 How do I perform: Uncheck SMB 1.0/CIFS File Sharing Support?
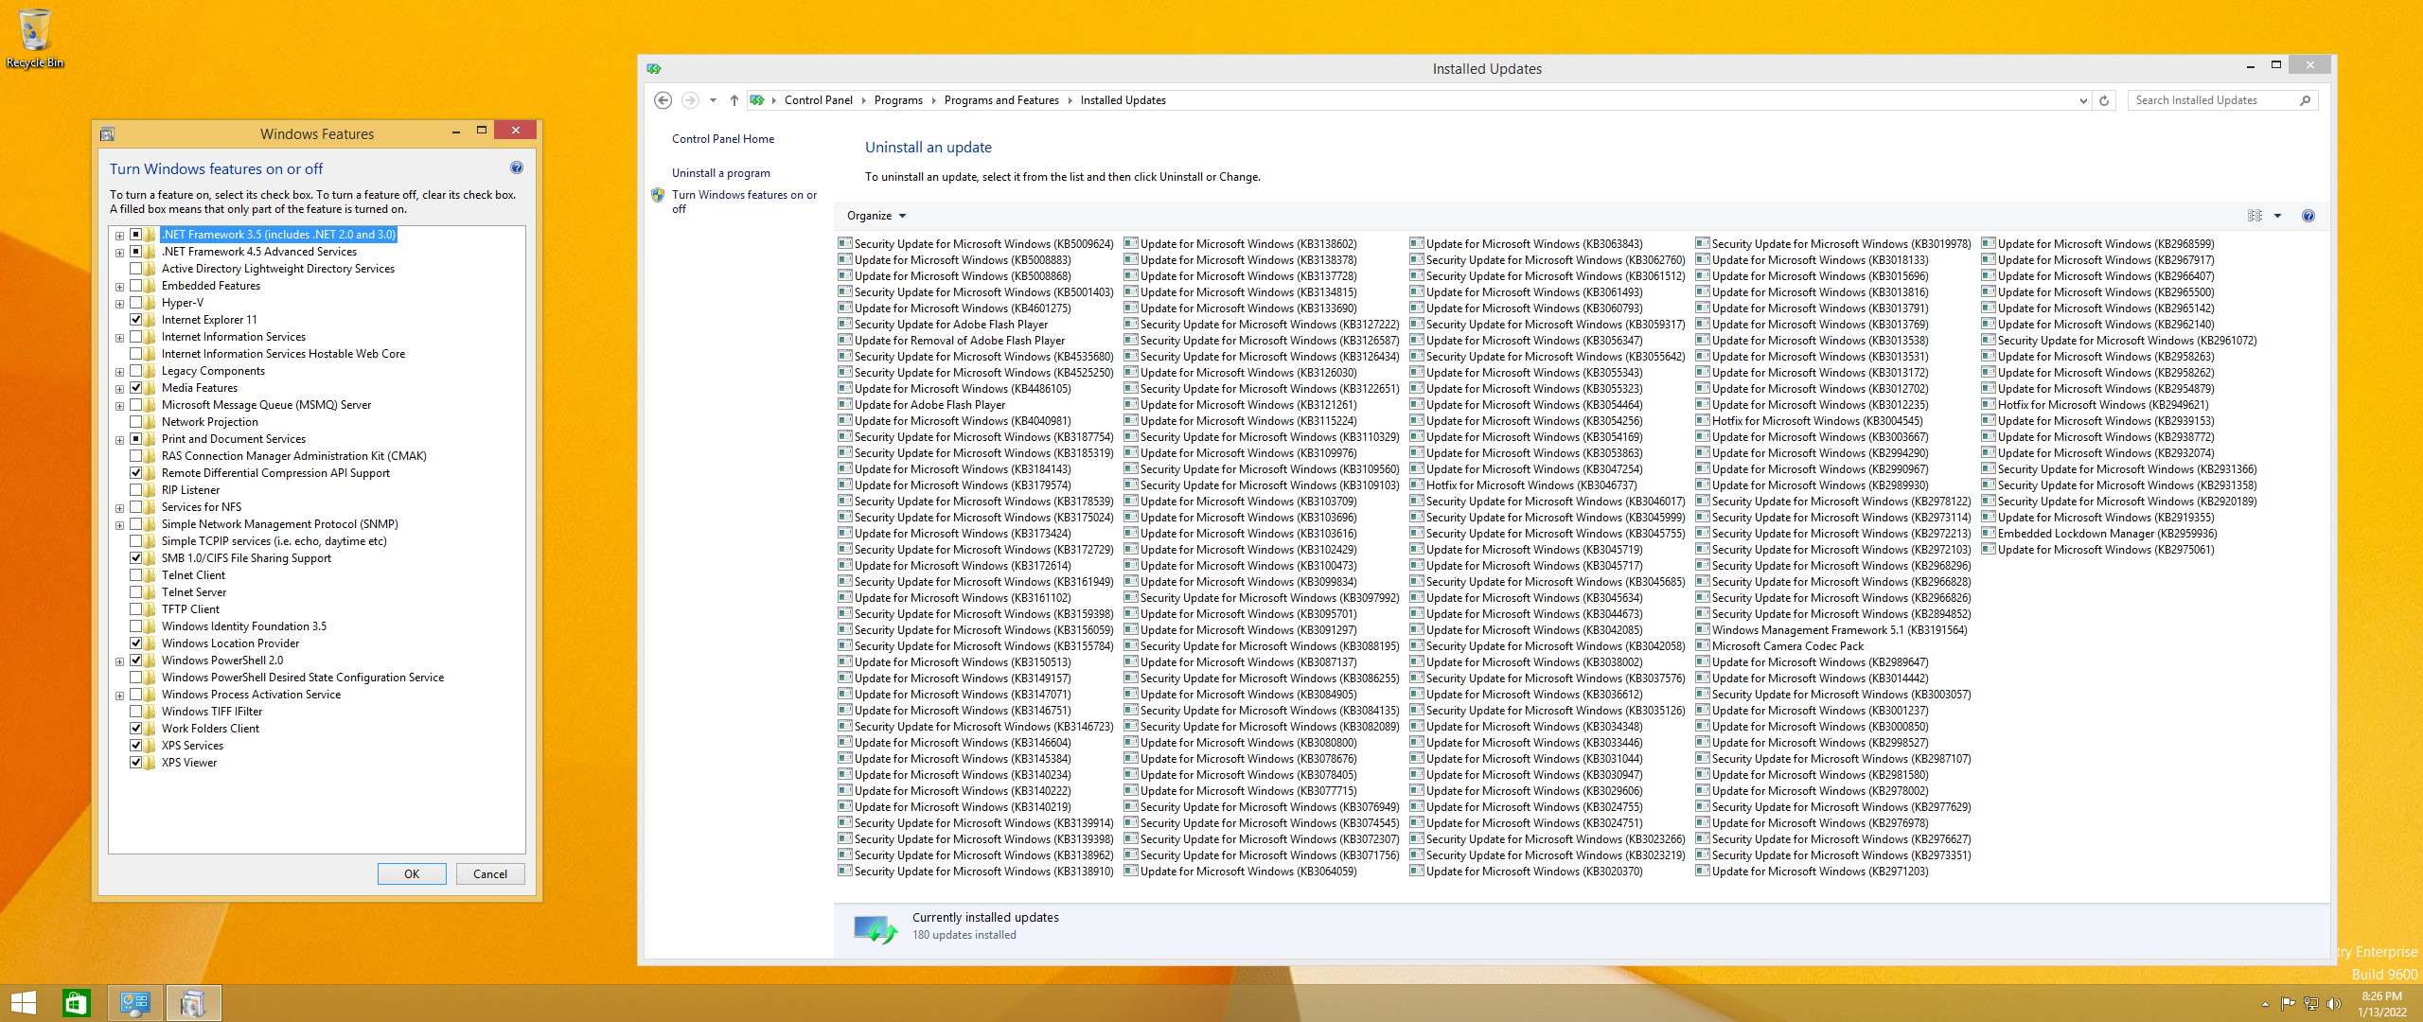[x=136, y=558]
